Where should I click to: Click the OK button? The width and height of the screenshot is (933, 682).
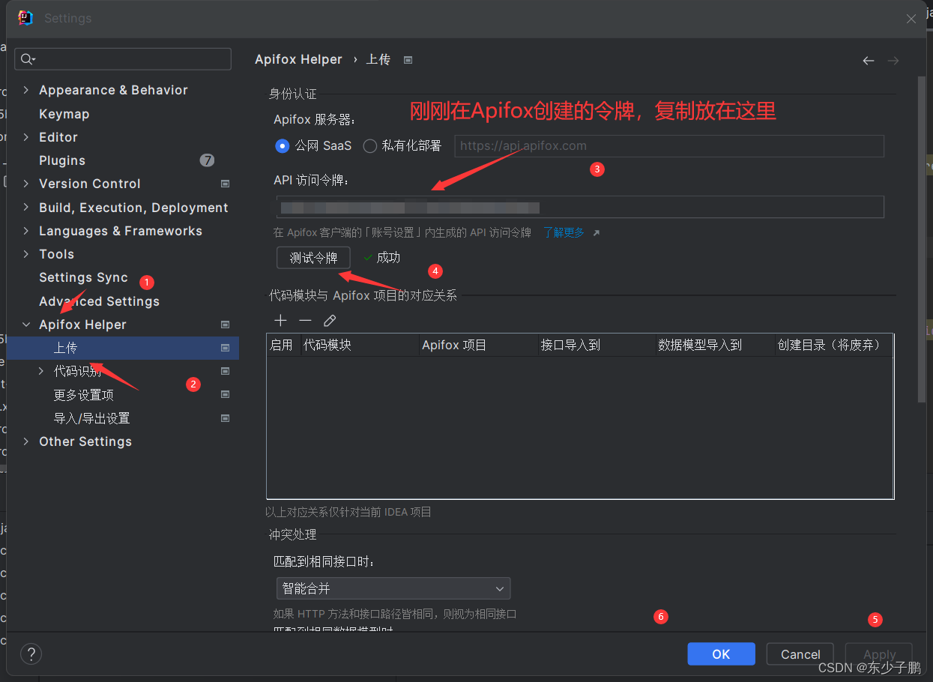click(721, 654)
